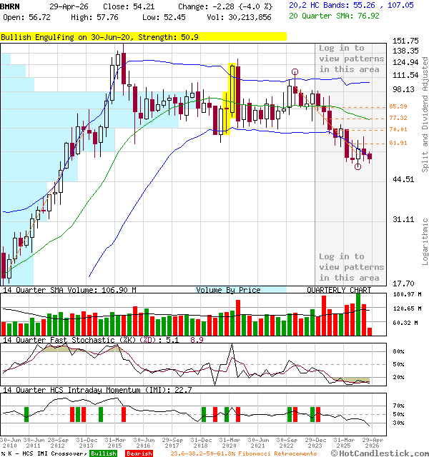Click the red Bearish legend box
Screen dimensions: 429x457
coord(139,453)
